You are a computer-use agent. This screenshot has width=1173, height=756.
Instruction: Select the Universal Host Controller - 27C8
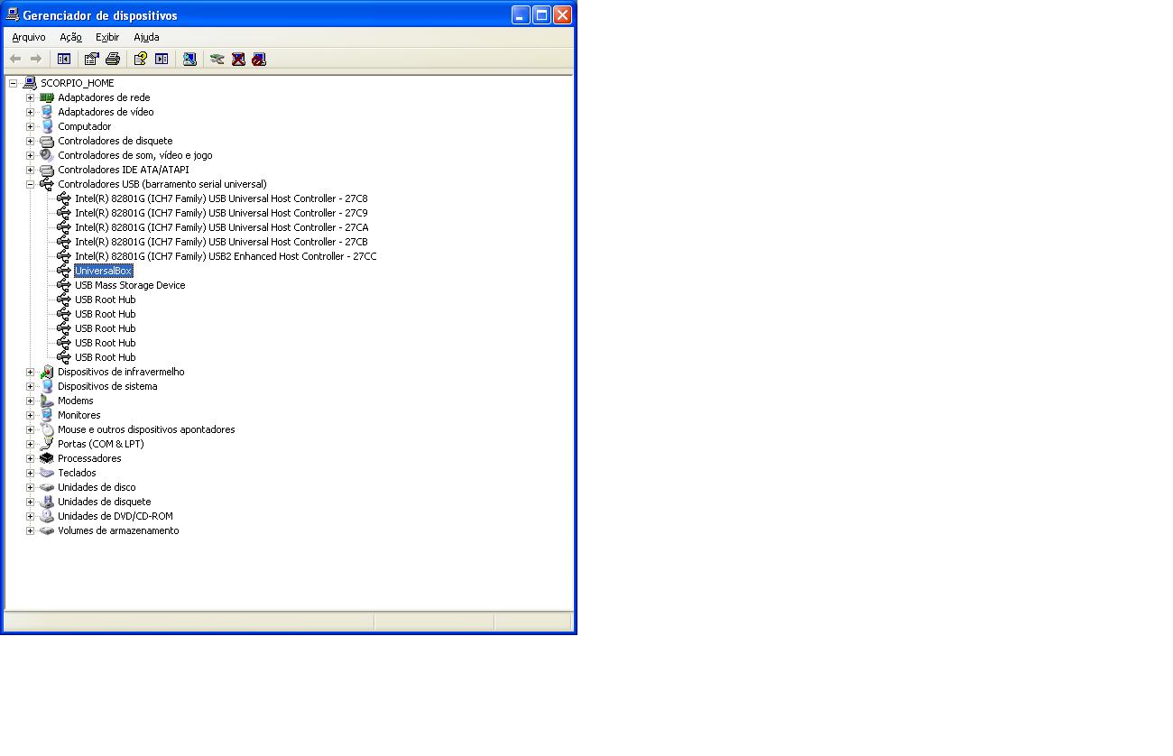221,198
